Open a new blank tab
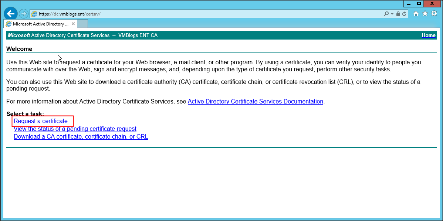Image resolution: width=443 pixels, height=221 pixels. (83, 24)
